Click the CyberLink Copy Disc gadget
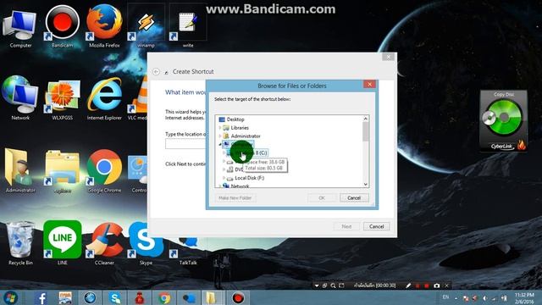The image size is (542, 305). click(504, 121)
